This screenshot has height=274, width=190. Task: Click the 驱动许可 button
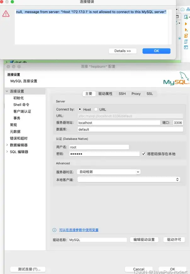174,240
